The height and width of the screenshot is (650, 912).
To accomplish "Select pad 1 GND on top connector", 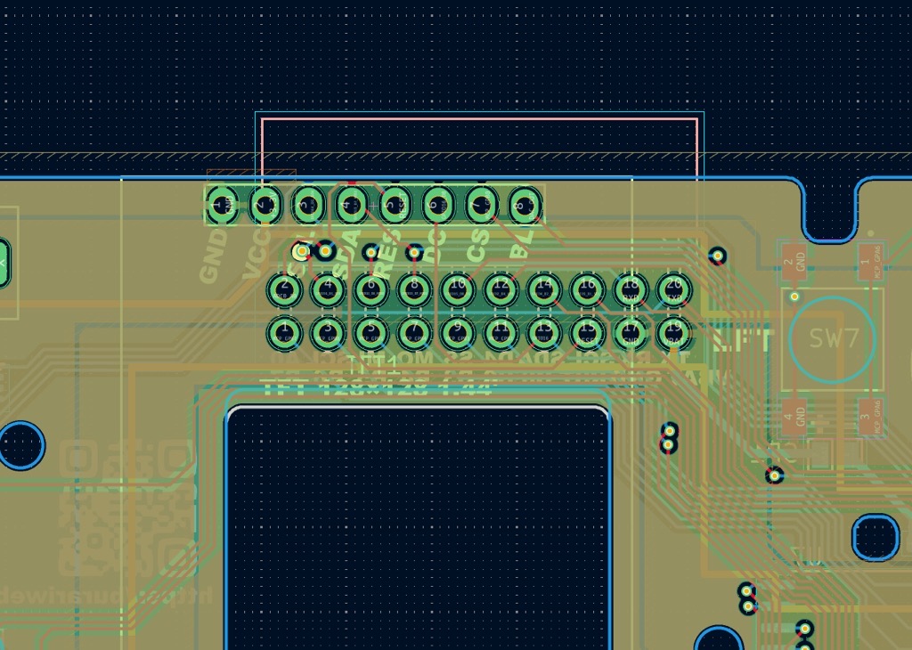I will point(219,205).
